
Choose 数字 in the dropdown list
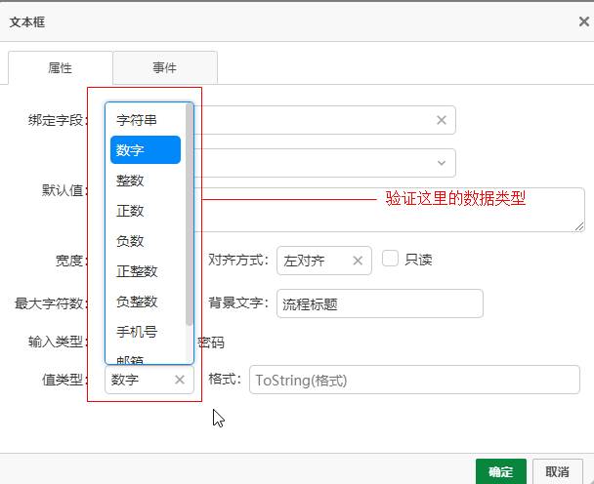[x=146, y=150]
